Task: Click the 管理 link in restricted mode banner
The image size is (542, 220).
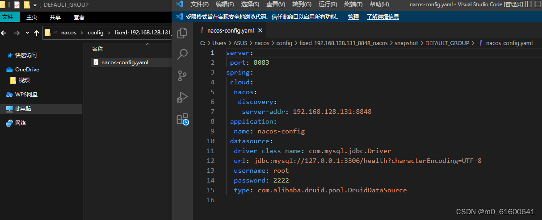Action: pos(353,17)
